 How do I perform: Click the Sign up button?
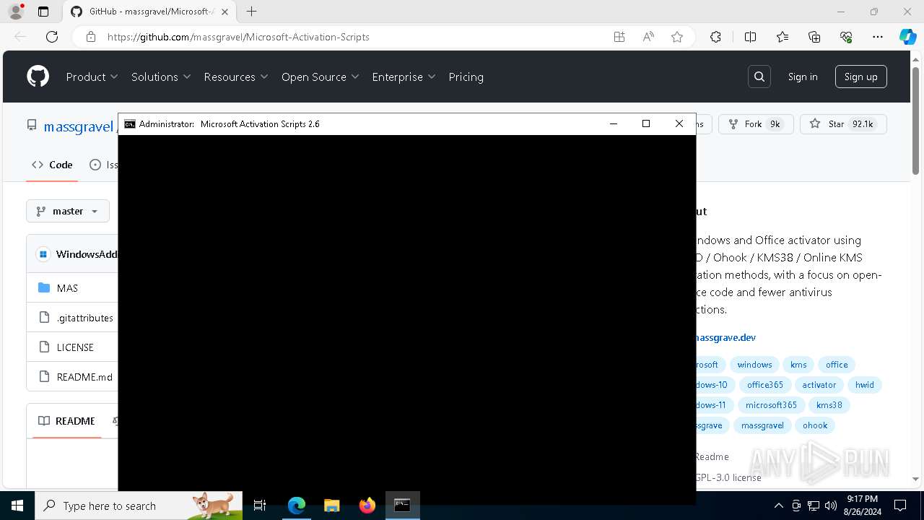(x=860, y=77)
